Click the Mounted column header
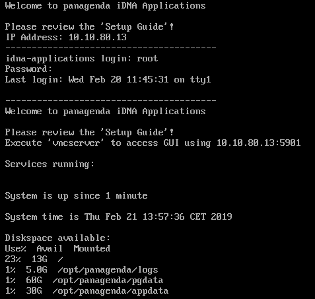This screenshot has width=315, height=299. pyautogui.click(x=92, y=248)
